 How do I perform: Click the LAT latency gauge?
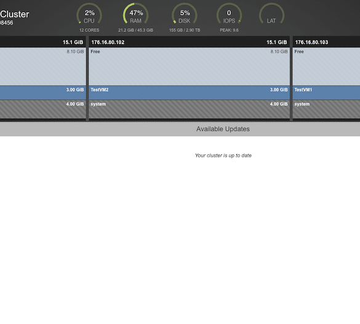[271, 14]
